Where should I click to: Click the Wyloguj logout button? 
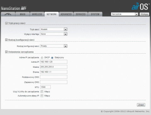(x=144, y=14)
